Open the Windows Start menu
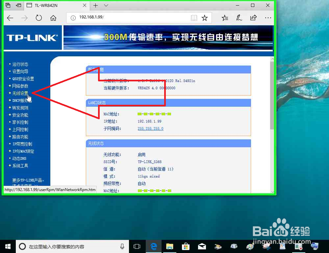329x253 pixels. [8, 246]
